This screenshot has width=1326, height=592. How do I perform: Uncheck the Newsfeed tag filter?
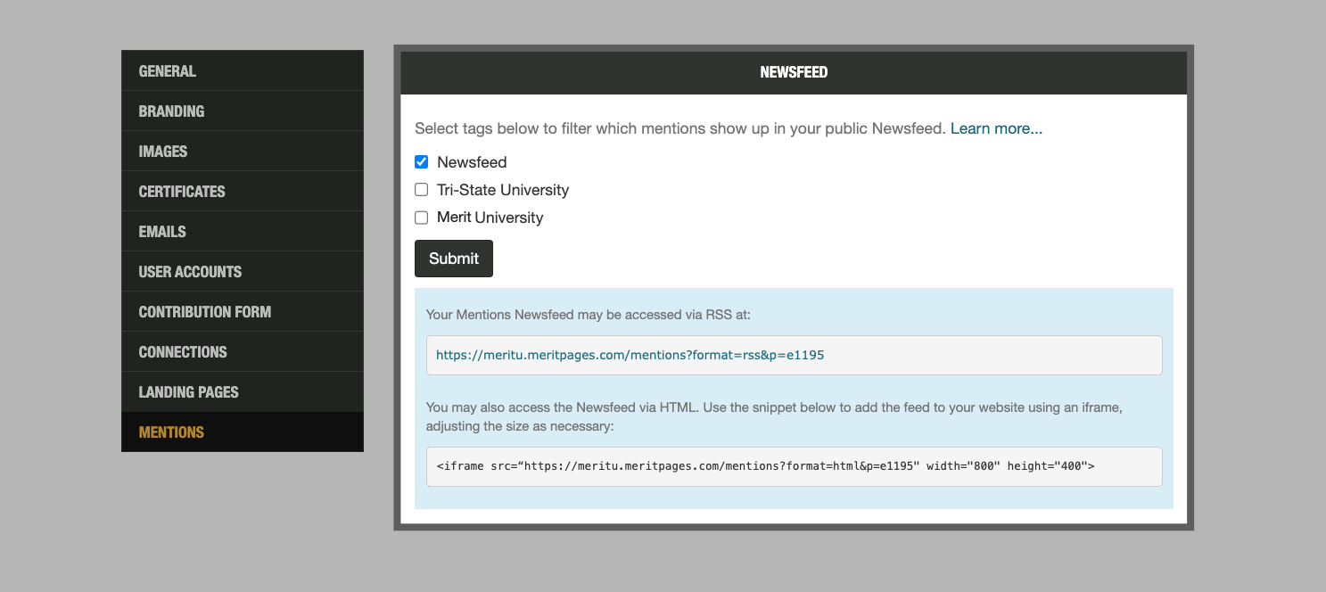pos(421,161)
